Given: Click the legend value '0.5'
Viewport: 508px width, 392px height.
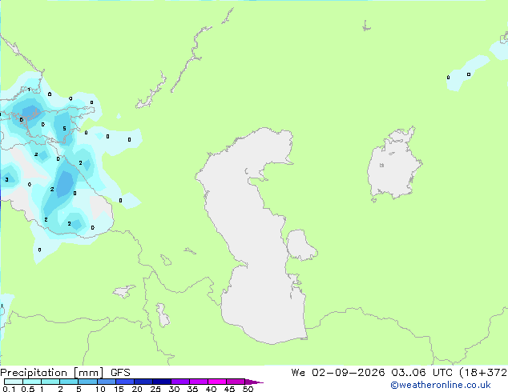Looking at the screenshot, I should 28,389.
